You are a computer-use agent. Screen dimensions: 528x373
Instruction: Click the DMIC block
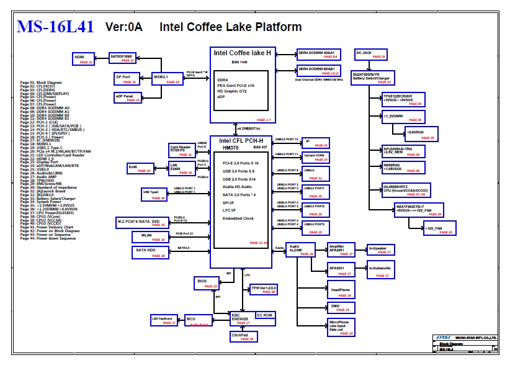[341, 308]
